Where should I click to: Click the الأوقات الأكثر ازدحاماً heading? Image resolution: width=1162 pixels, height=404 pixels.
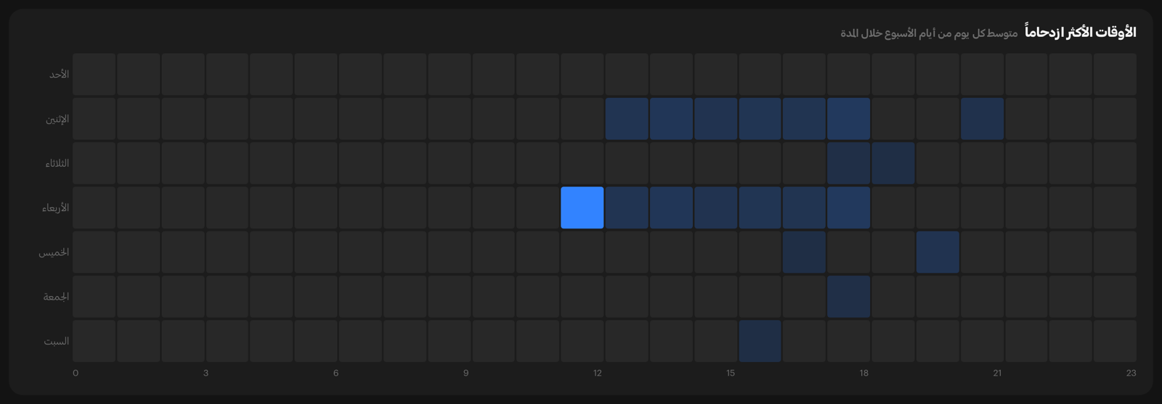(1081, 32)
